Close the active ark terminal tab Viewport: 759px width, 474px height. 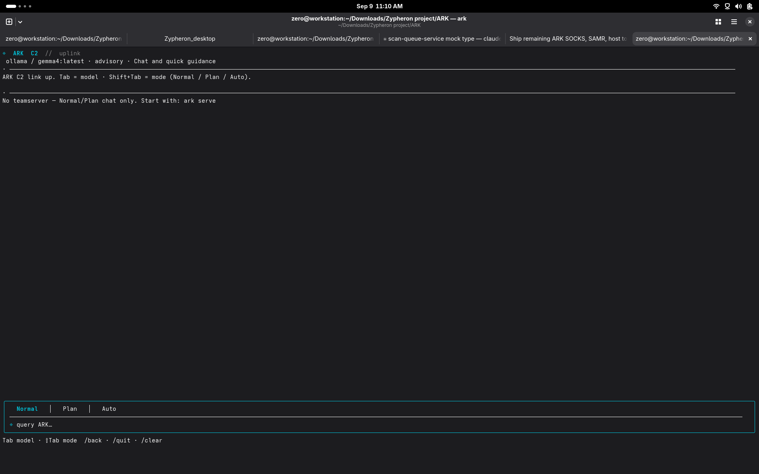(x=750, y=39)
